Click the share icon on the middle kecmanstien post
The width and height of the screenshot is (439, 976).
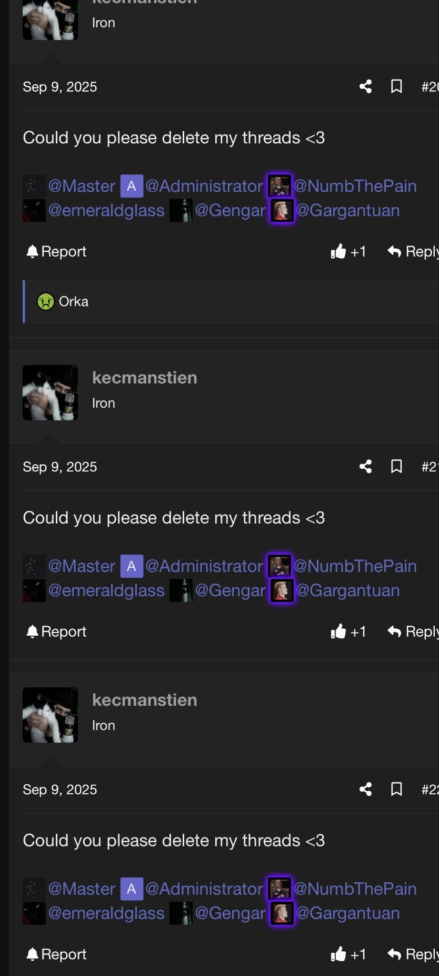[365, 467]
